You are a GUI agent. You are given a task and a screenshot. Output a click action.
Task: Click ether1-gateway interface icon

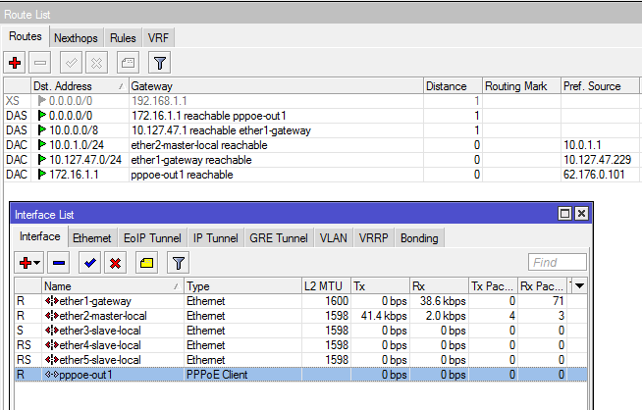click(52, 301)
